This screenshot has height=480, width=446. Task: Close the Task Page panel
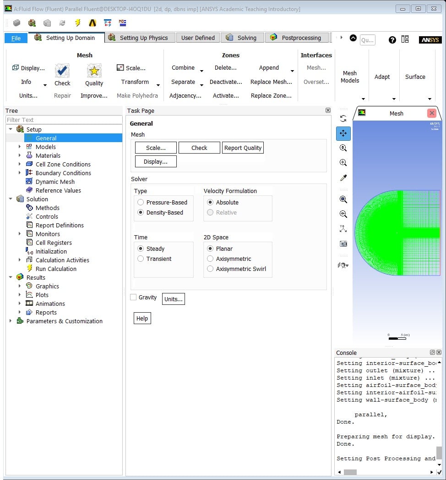[x=328, y=110]
